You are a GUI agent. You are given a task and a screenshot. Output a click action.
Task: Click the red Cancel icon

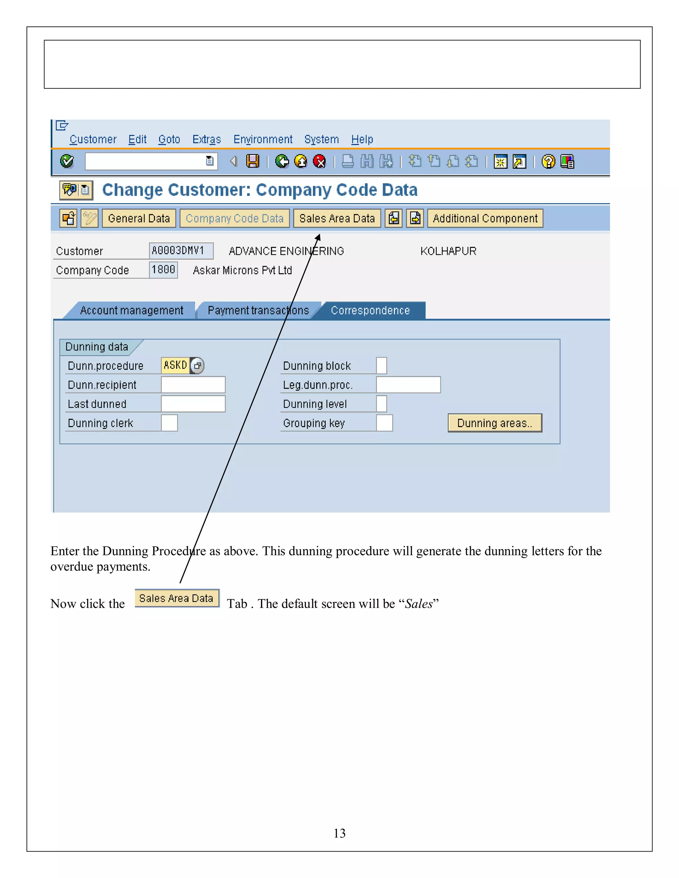(x=319, y=161)
